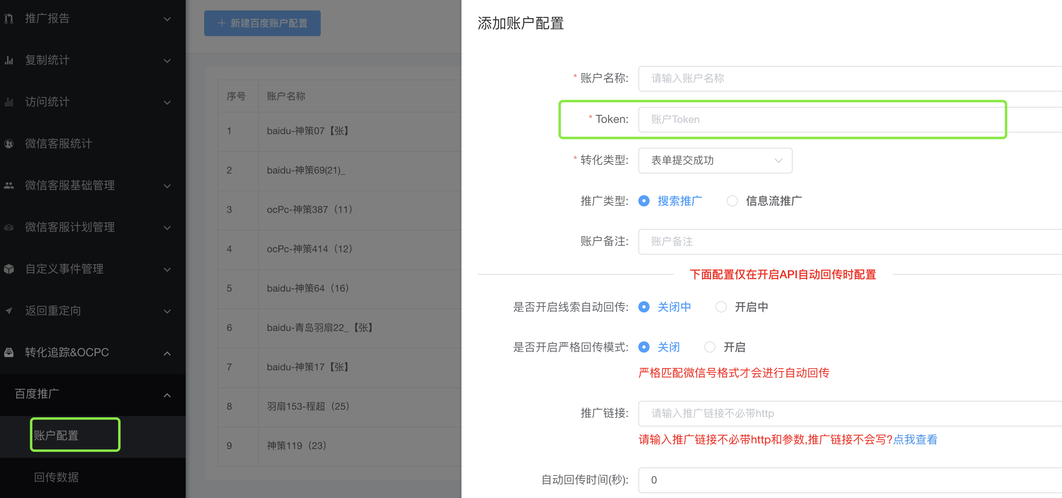The image size is (1062, 498).
Task: Click 新建百度账户配置 button
Action: 262,23
